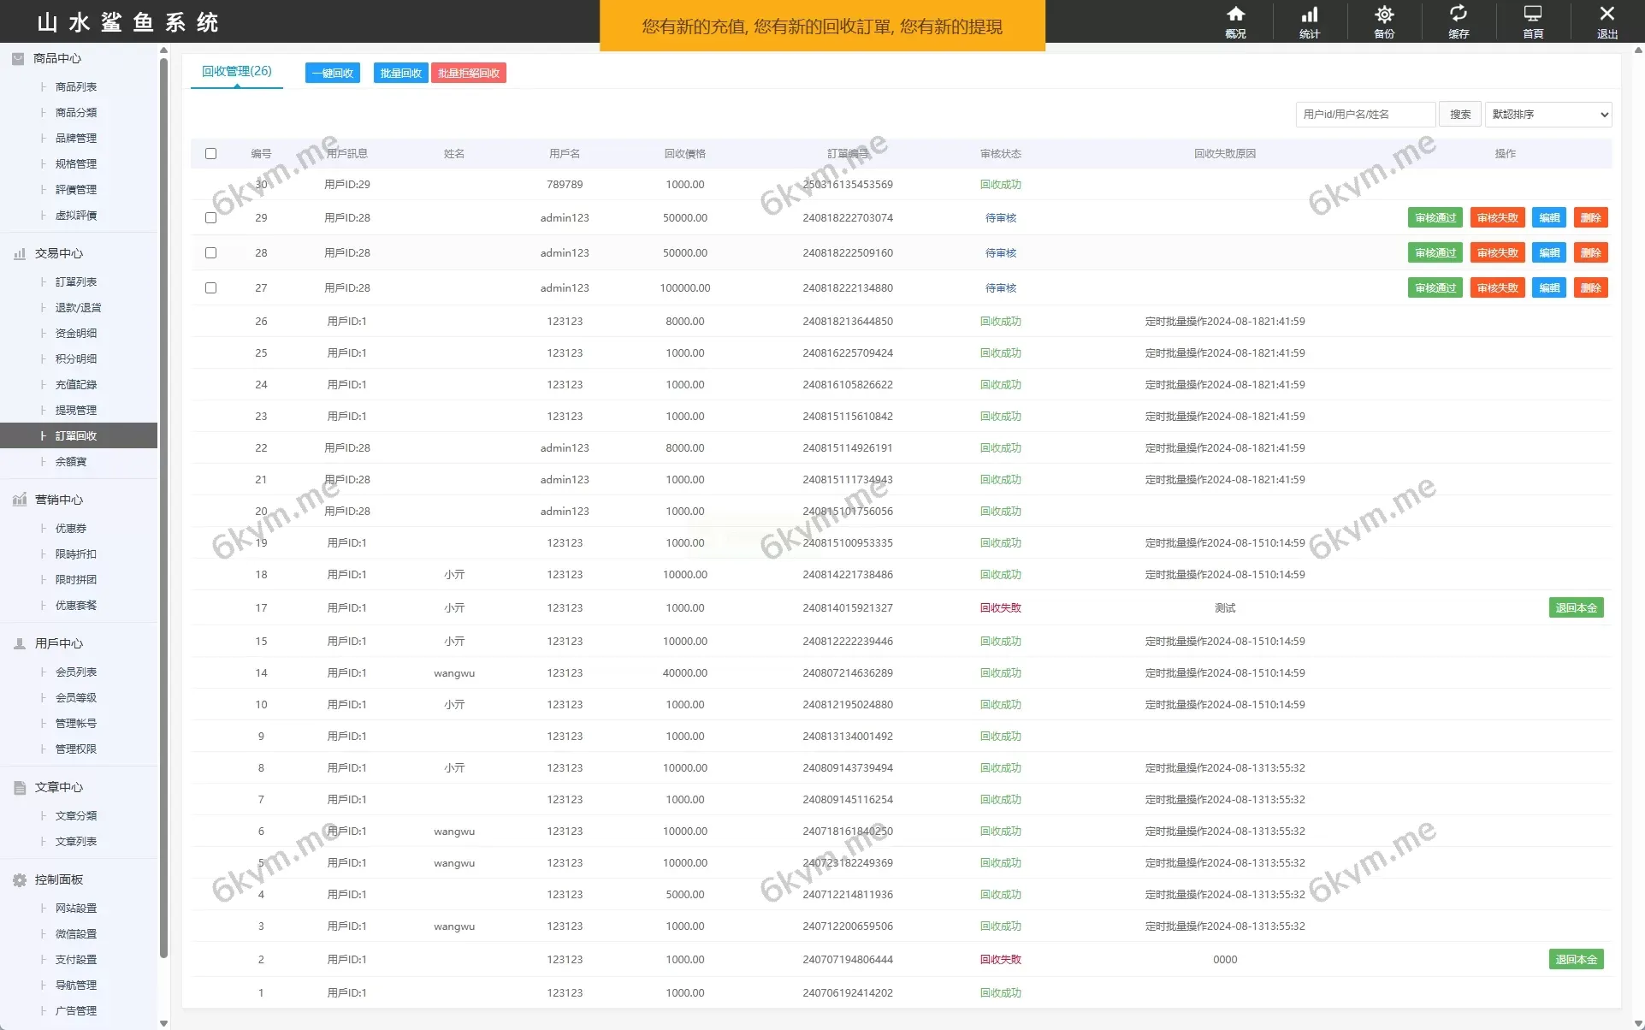Viewport: 1645px width, 1030px height.
Task: Click the user center person icon
Action: point(19,643)
